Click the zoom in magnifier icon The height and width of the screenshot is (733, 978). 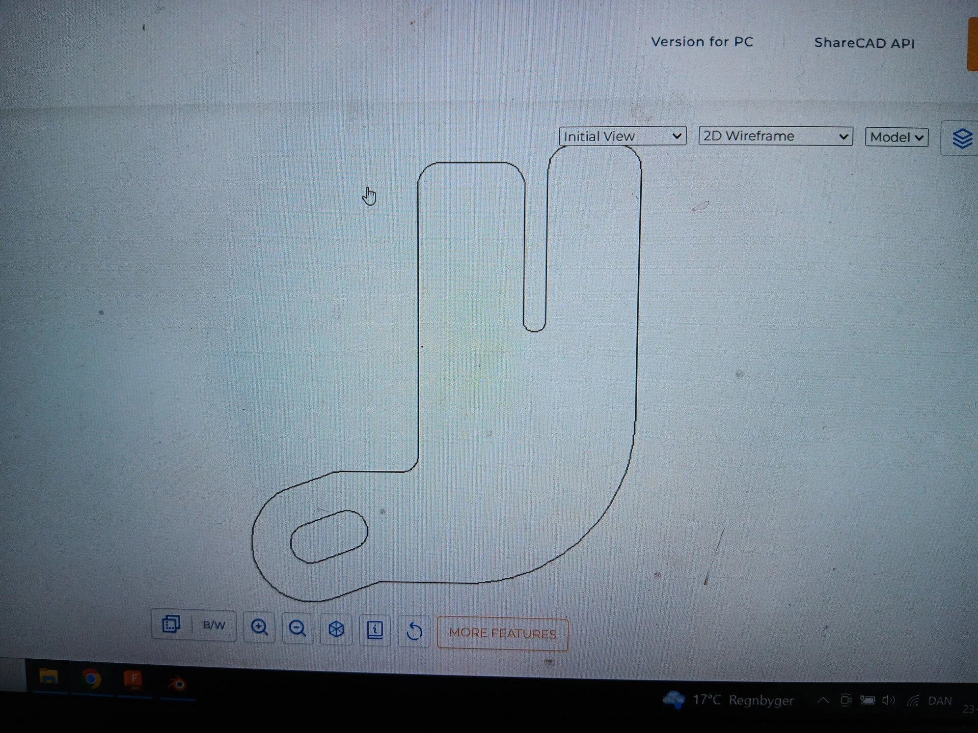coord(259,627)
